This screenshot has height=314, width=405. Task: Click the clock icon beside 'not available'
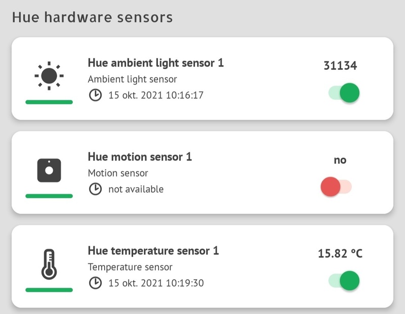95,189
